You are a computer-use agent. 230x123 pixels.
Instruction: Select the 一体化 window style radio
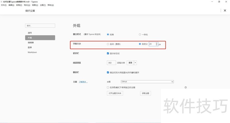click(x=140, y=34)
